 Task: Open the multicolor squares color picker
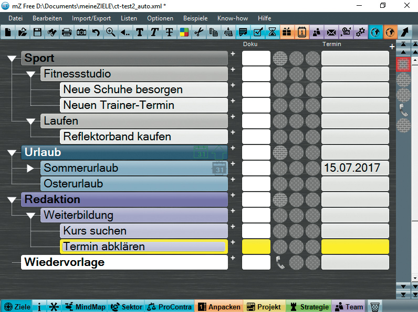point(184,32)
